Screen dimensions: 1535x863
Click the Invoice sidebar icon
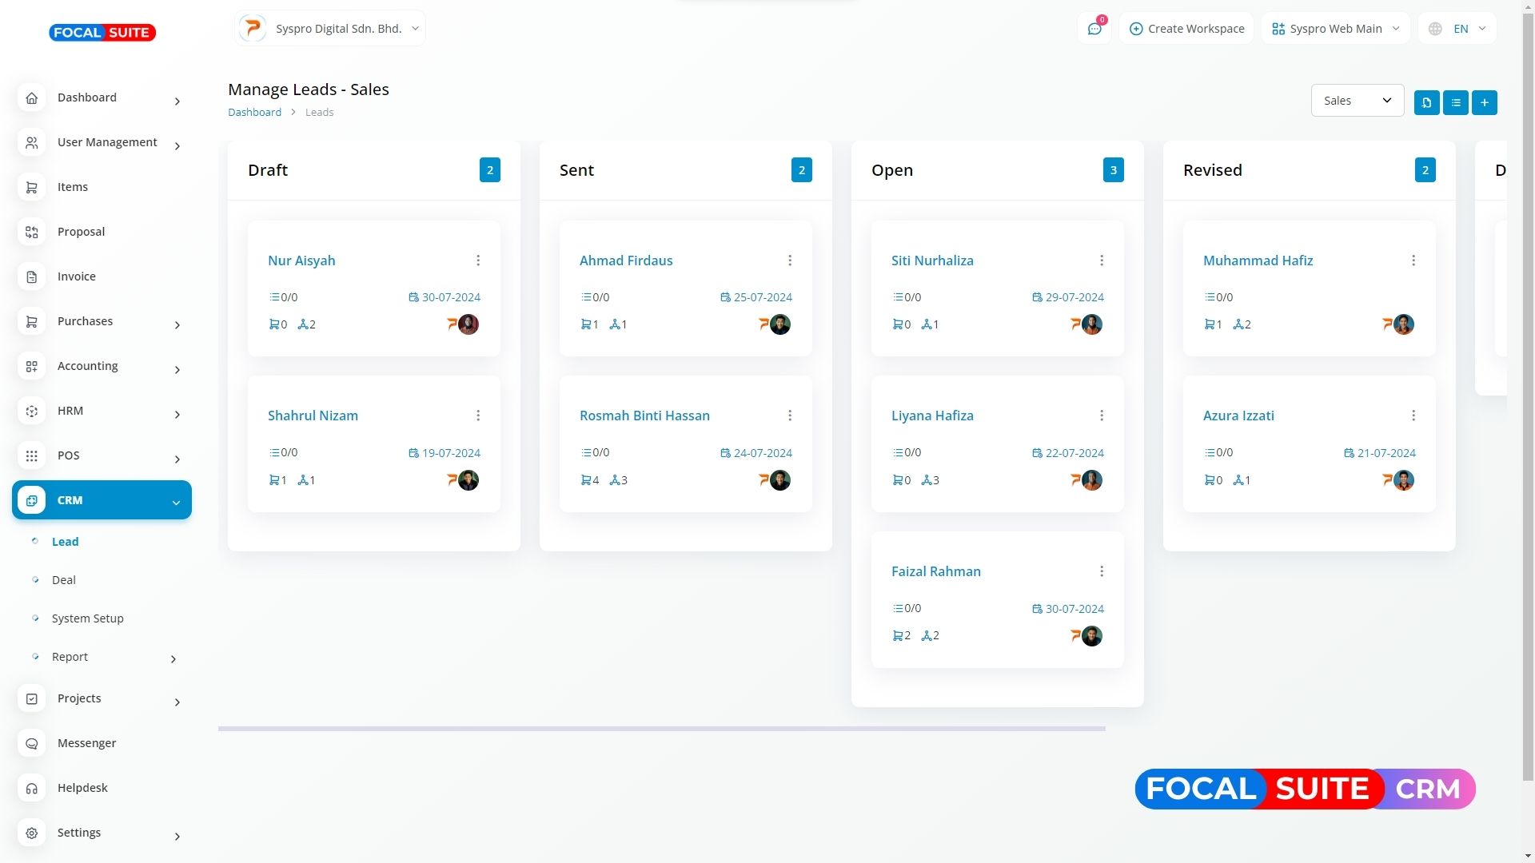[32, 276]
